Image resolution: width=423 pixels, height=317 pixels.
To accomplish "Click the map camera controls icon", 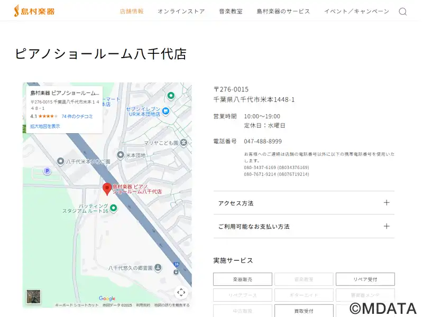I will coord(181,292).
